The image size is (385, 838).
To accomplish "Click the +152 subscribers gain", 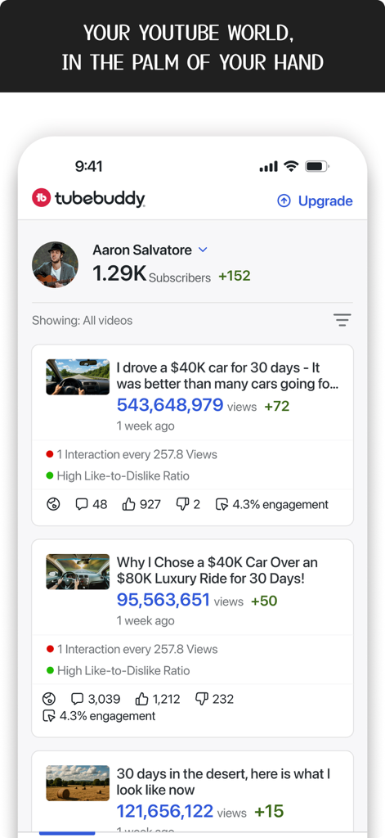I will (235, 277).
